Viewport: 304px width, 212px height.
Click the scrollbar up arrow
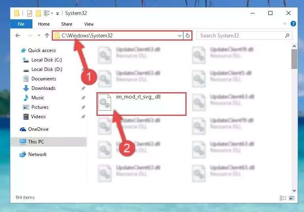coord(294,46)
